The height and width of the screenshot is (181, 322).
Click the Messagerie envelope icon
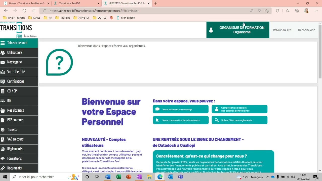pyautogui.click(x=3, y=62)
